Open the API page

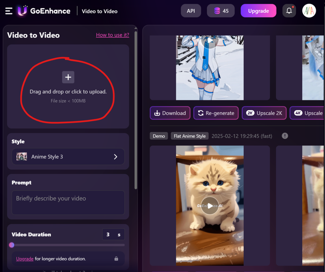[x=191, y=11]
